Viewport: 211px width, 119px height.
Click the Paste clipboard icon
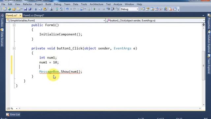[45, 9]
